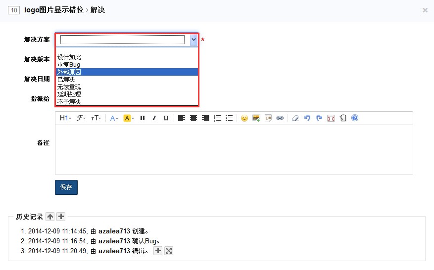Image resolution: width=434 pixels, height=270 pixels.
Task: Click the 解决方案 dropdown arrow
Action: (x=194, y=40)
